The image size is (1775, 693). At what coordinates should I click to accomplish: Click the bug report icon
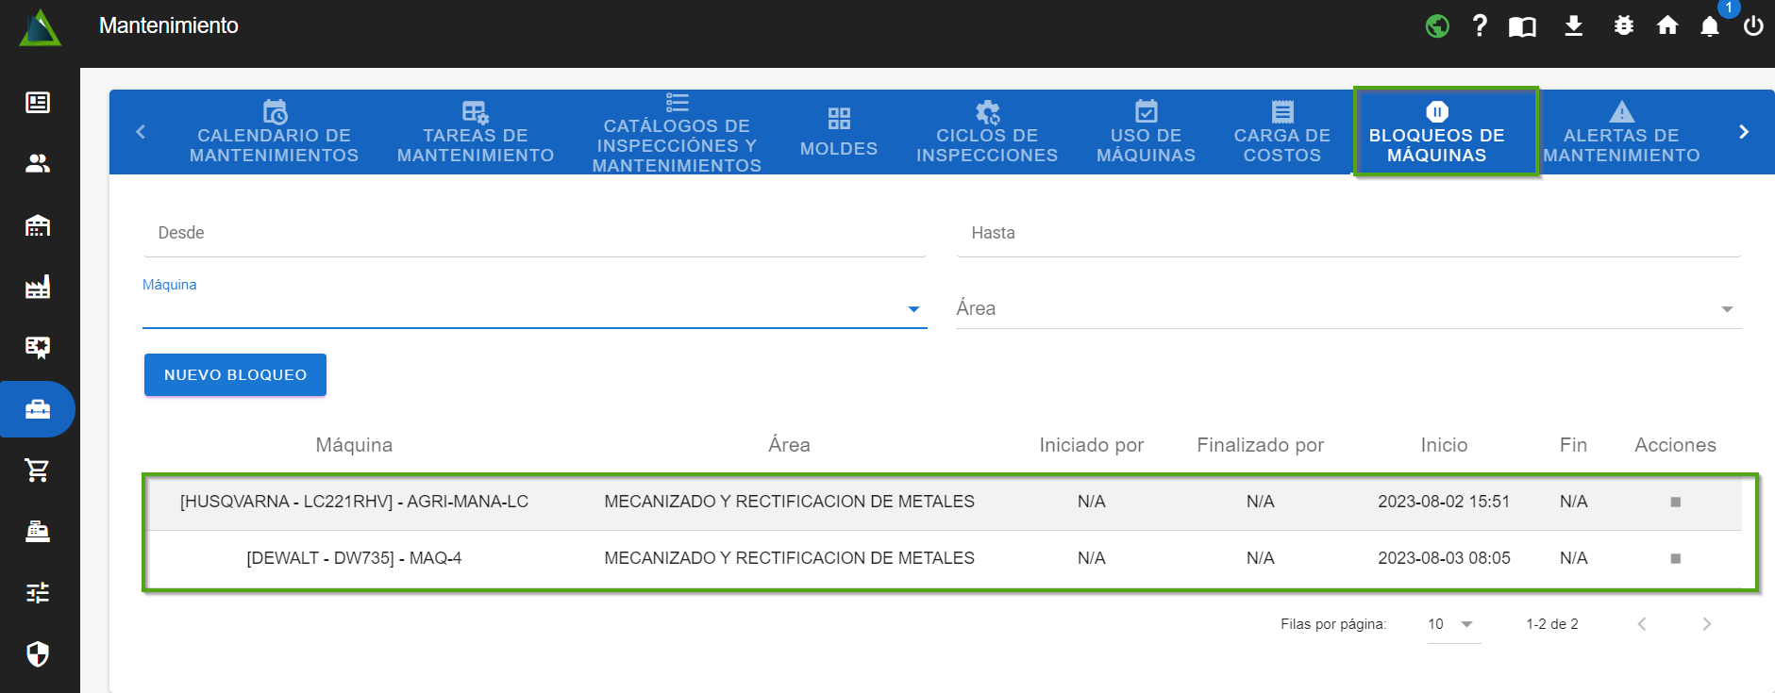[1623, 25]
